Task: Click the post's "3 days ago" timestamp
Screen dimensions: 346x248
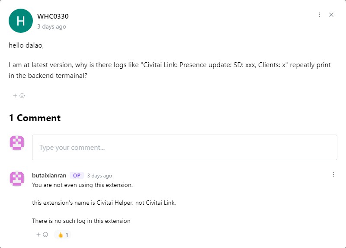Action: [x=51, y=26]
